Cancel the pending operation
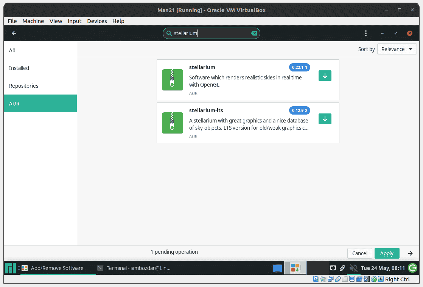Image resolution: width=423 pixels, height=287 pixels. (x=359, y=253)
